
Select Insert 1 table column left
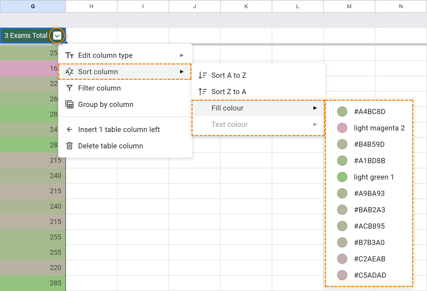[x=125, y=129]
